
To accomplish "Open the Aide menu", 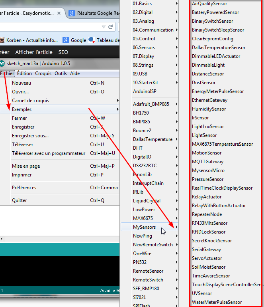I will pyautogui.click(x=75, y=73).
